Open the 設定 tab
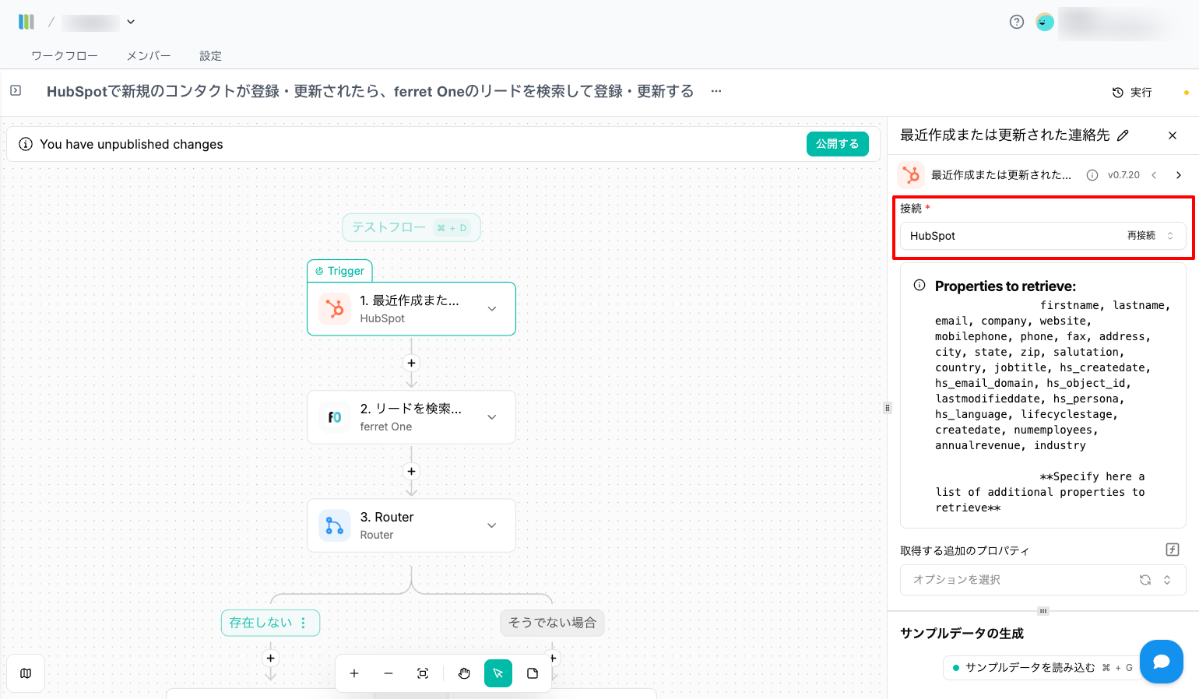 (210, 56)
